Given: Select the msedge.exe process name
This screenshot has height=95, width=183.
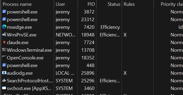Looking at the screenshot, I should 19,27.
